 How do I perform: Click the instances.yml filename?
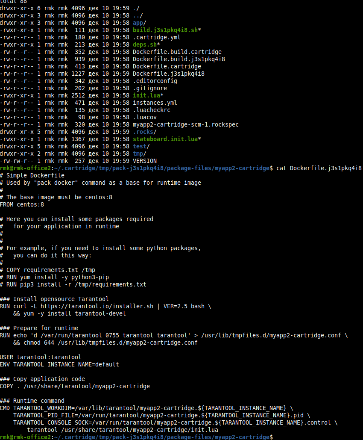[155, 103]
